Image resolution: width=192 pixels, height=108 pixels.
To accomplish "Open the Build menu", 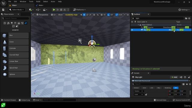I will (x=38, y=1).
